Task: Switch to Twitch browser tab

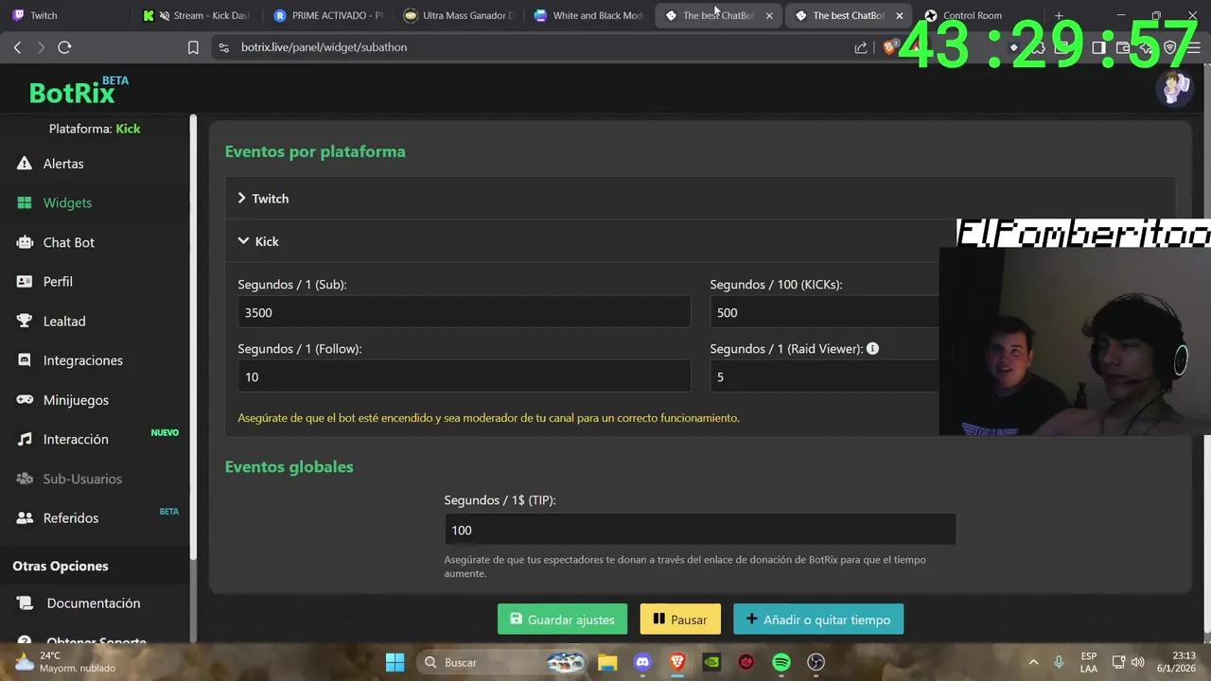Action: coord(66,15)
